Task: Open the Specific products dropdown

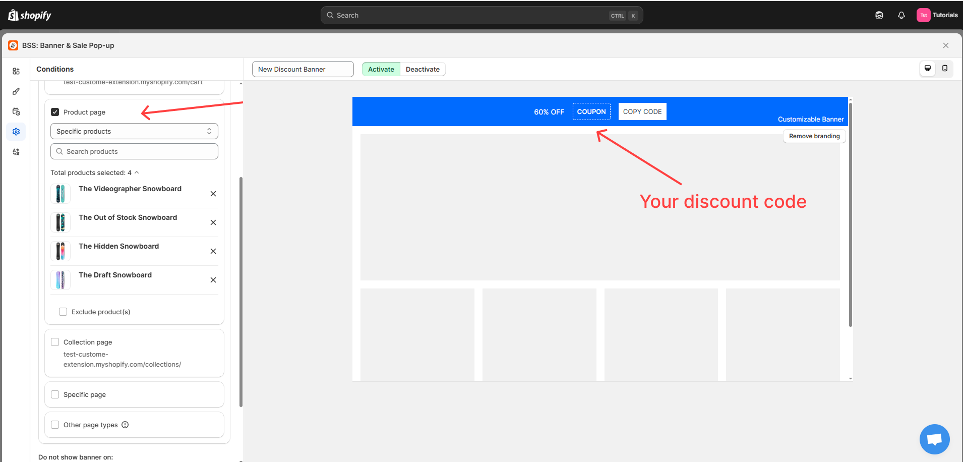Action: 134,131
